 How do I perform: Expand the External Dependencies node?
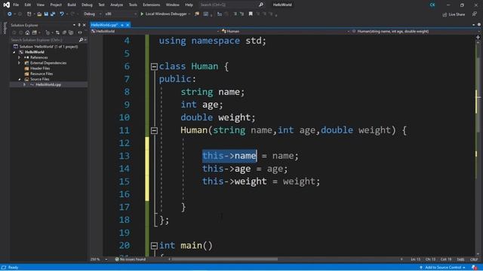click(19, 63)
